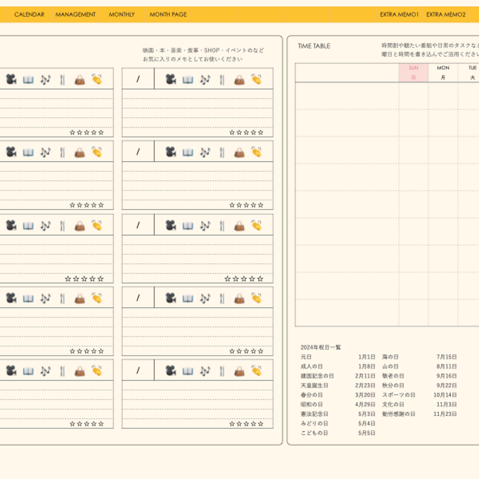Open the EXTRA MEMO1 tab
The height and width of the screenshot is (479, 479).
(x=399, y=15)
